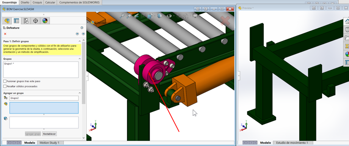Switch to Calcular ribbon tab
The image size is (349, 146).
click(50, 2)
